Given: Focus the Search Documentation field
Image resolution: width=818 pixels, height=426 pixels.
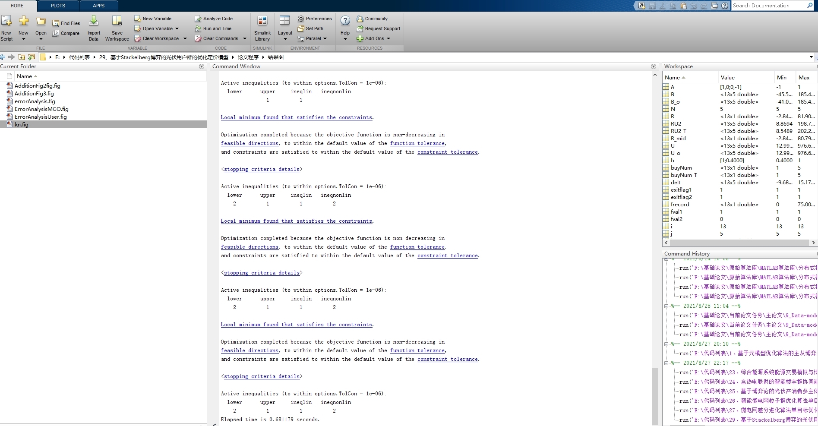Looking at the screenshot, I should [x=769, y=6].
